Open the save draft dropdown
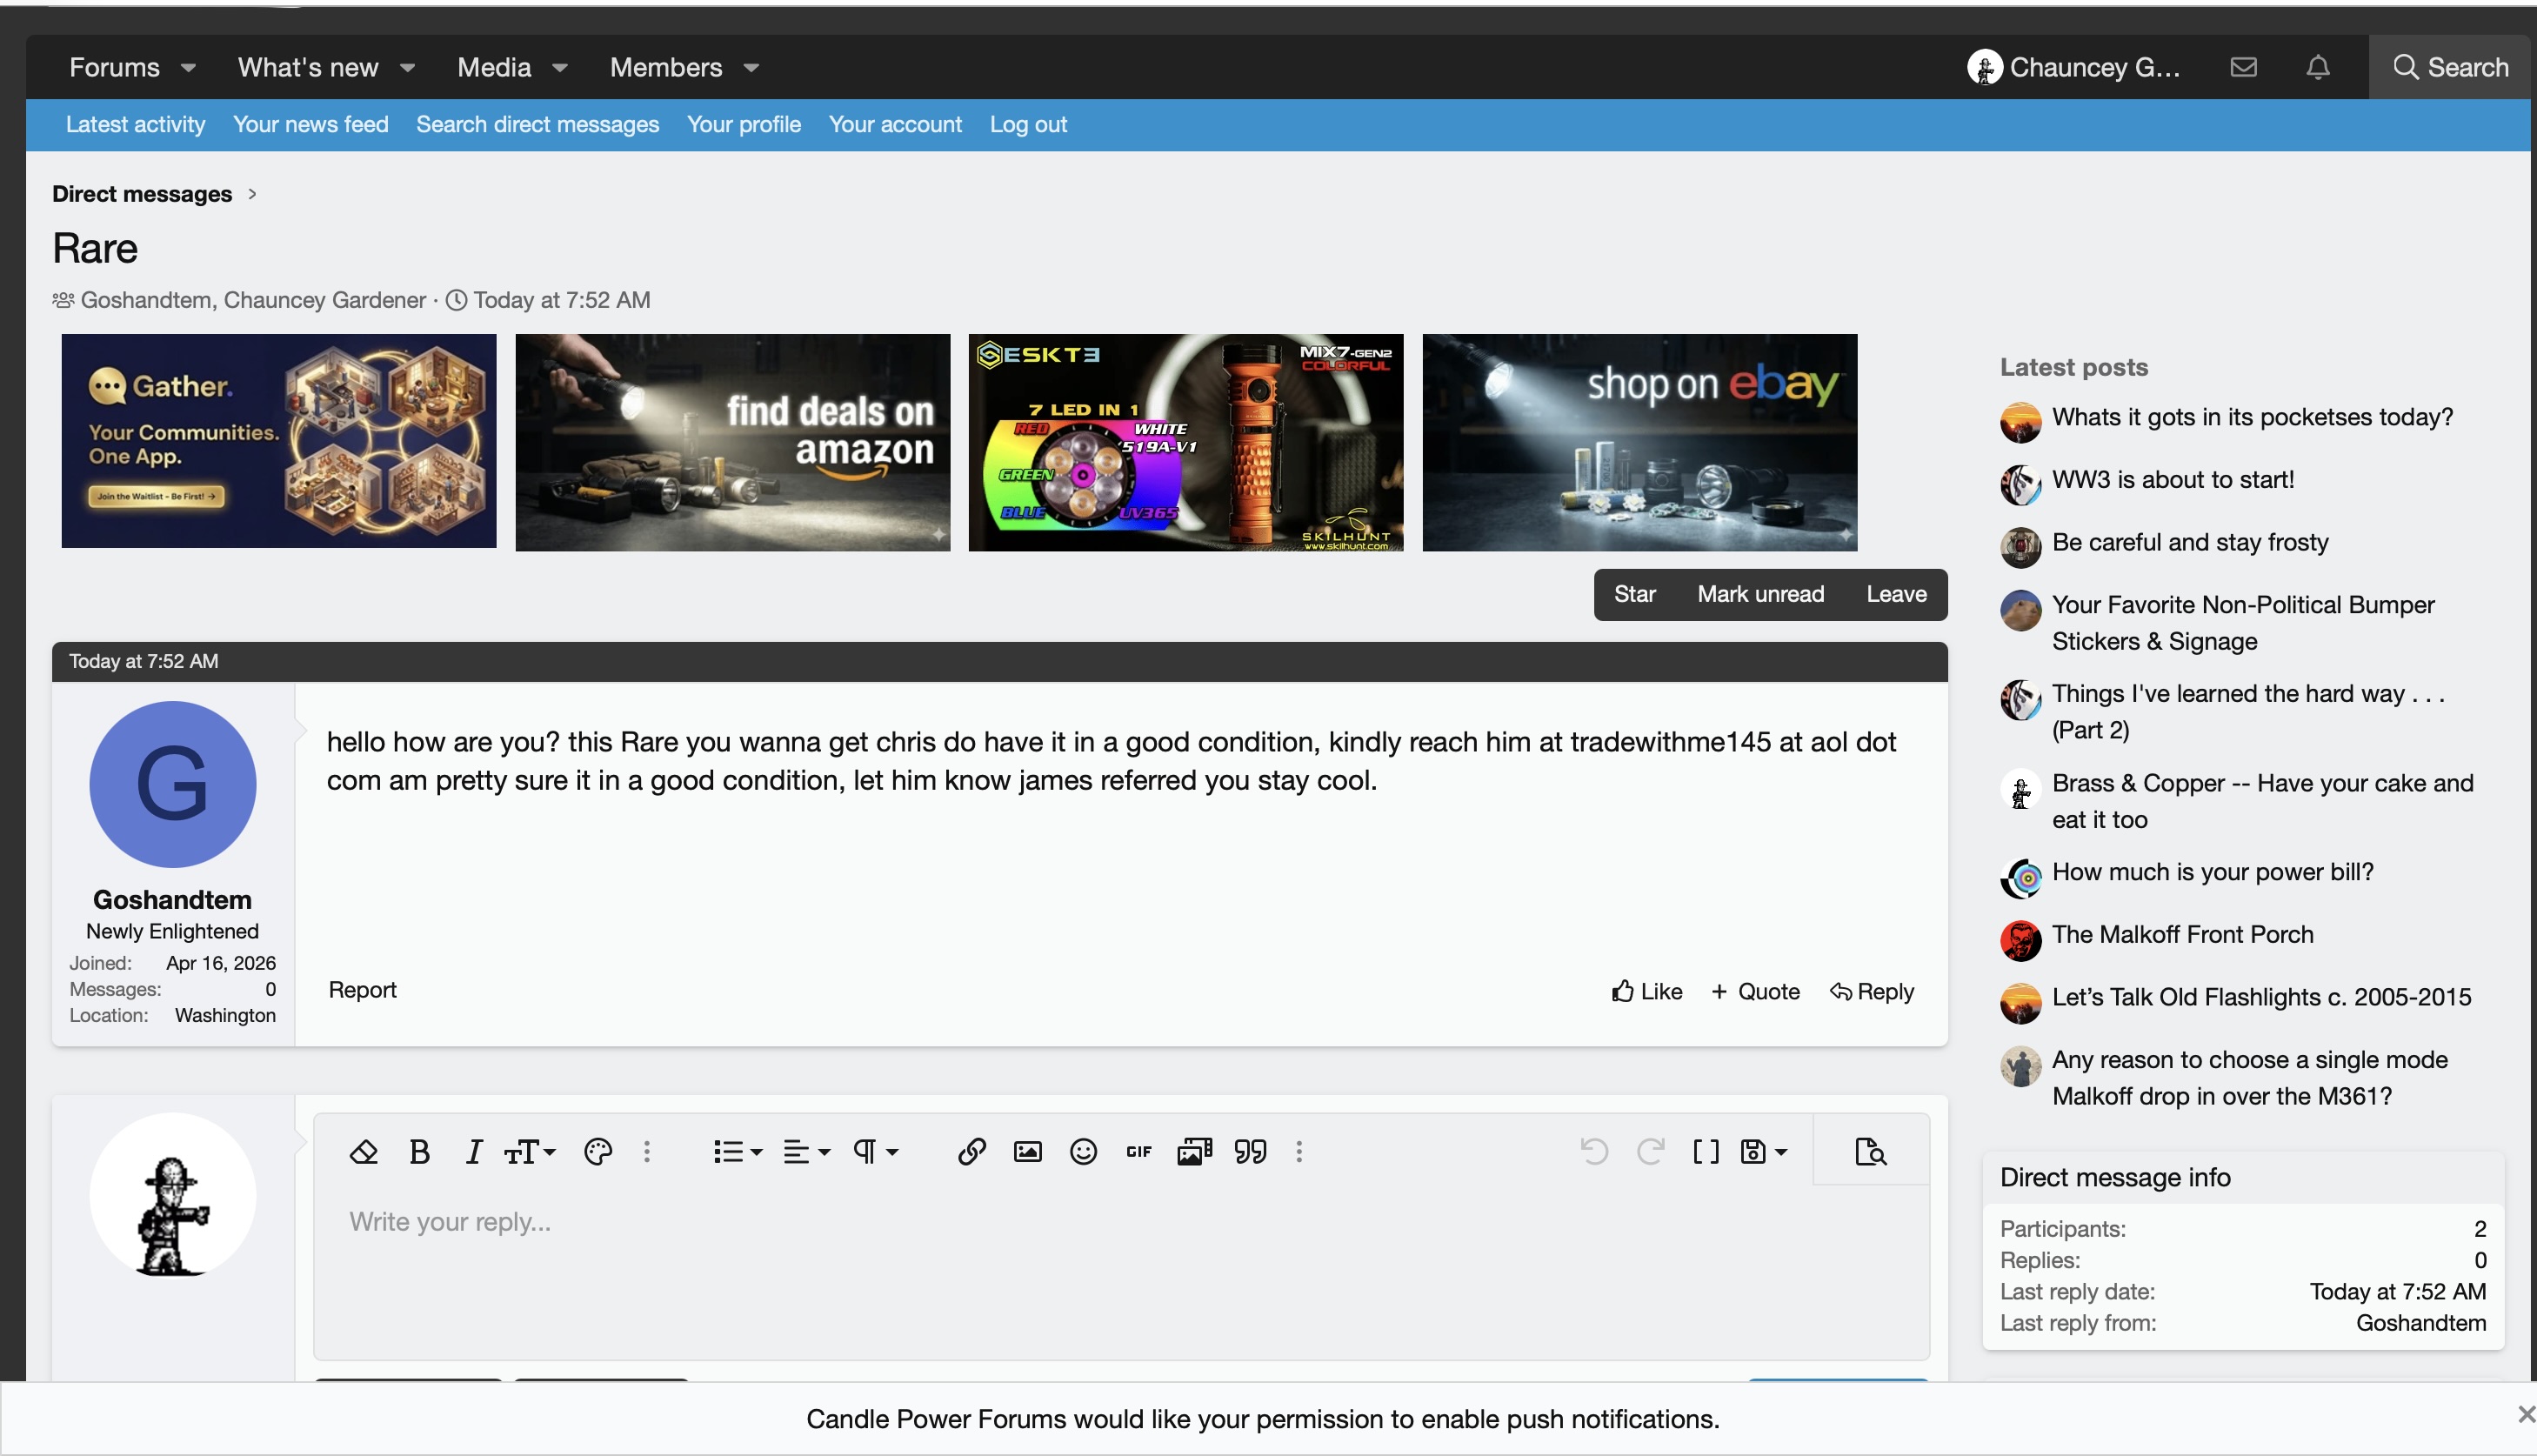The image size is (2537, 1456). (1763, 1152)
